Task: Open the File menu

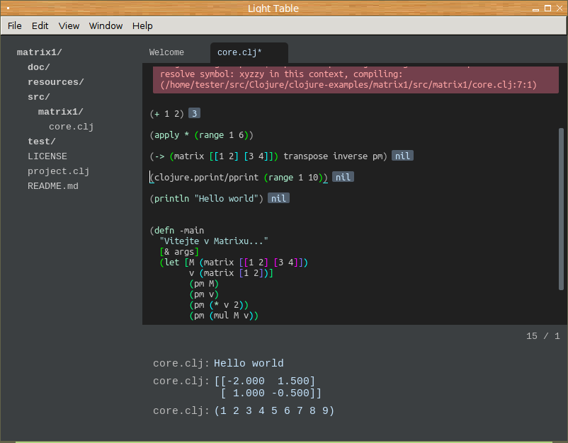Action: pyautogui.click(x=14, y=25)
